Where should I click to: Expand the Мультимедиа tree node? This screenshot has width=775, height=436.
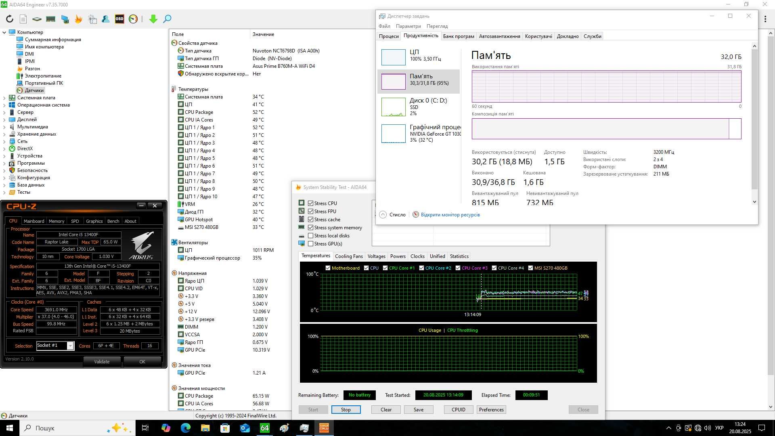click(4, 127)
